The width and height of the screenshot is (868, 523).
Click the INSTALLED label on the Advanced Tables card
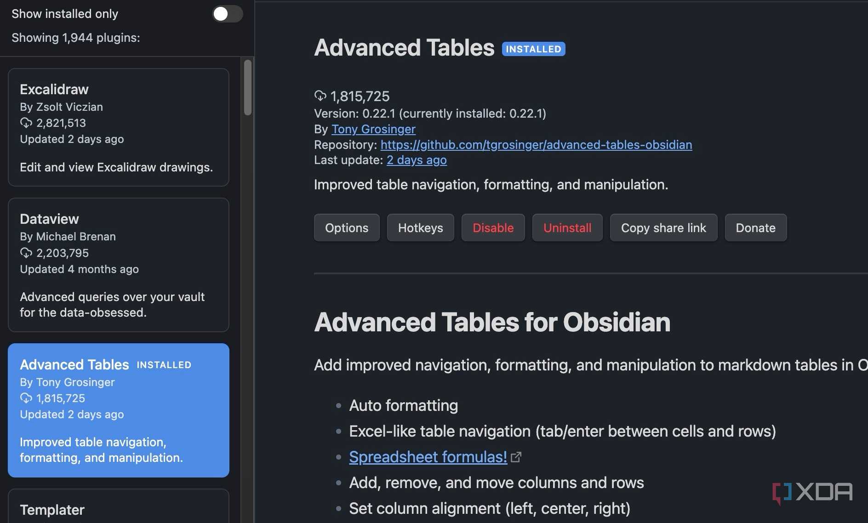coord(164,365)
